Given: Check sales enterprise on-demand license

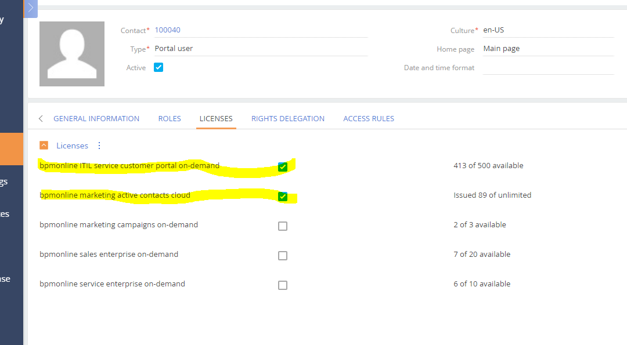Looking at the screenshot, I should tap(283, 256).
